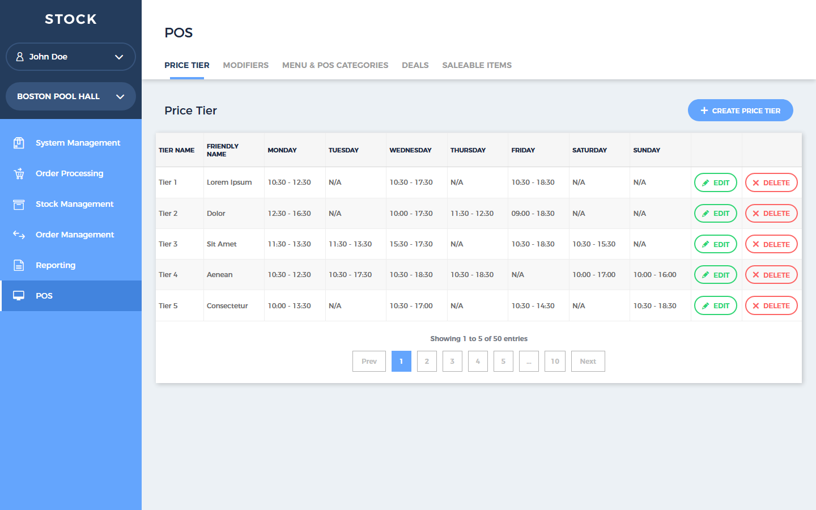
Task: Delete the Tier 3 Sit Amet row
Action: (x=771, y=244)
